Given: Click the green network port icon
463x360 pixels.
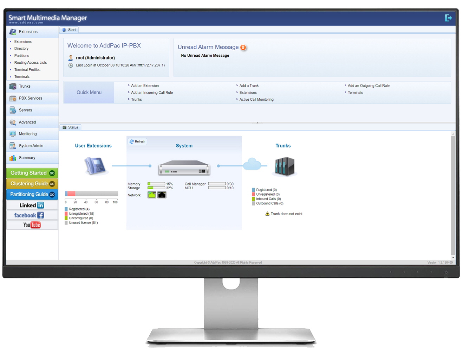Looking at the screenshot, I should 152,195.
